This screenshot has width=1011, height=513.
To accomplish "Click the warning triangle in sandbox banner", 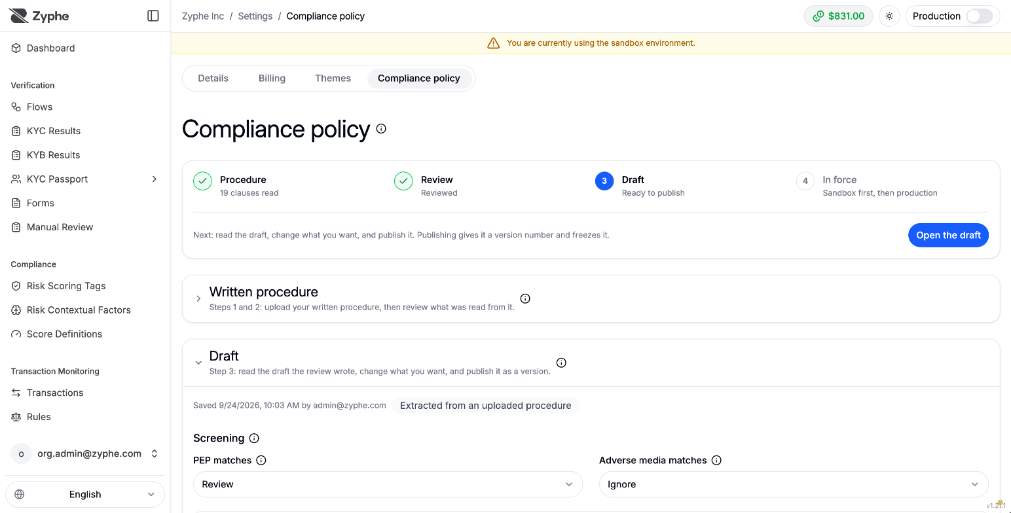I will (493, 43).
